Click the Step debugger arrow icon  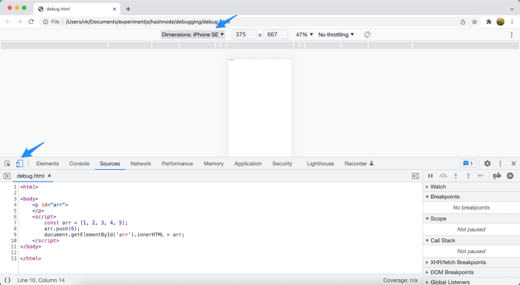(480, 176)
